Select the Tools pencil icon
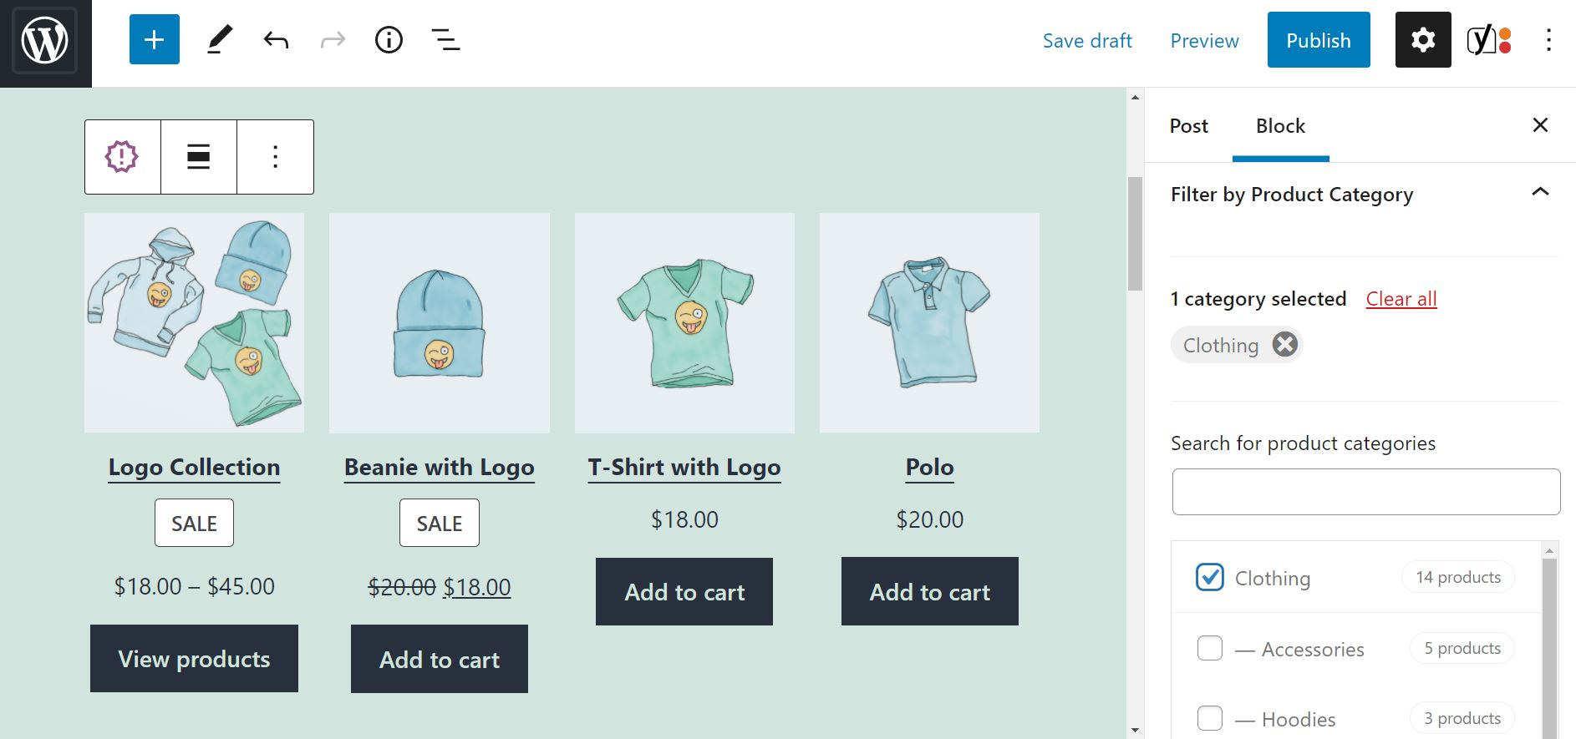 tap(219, 39)
